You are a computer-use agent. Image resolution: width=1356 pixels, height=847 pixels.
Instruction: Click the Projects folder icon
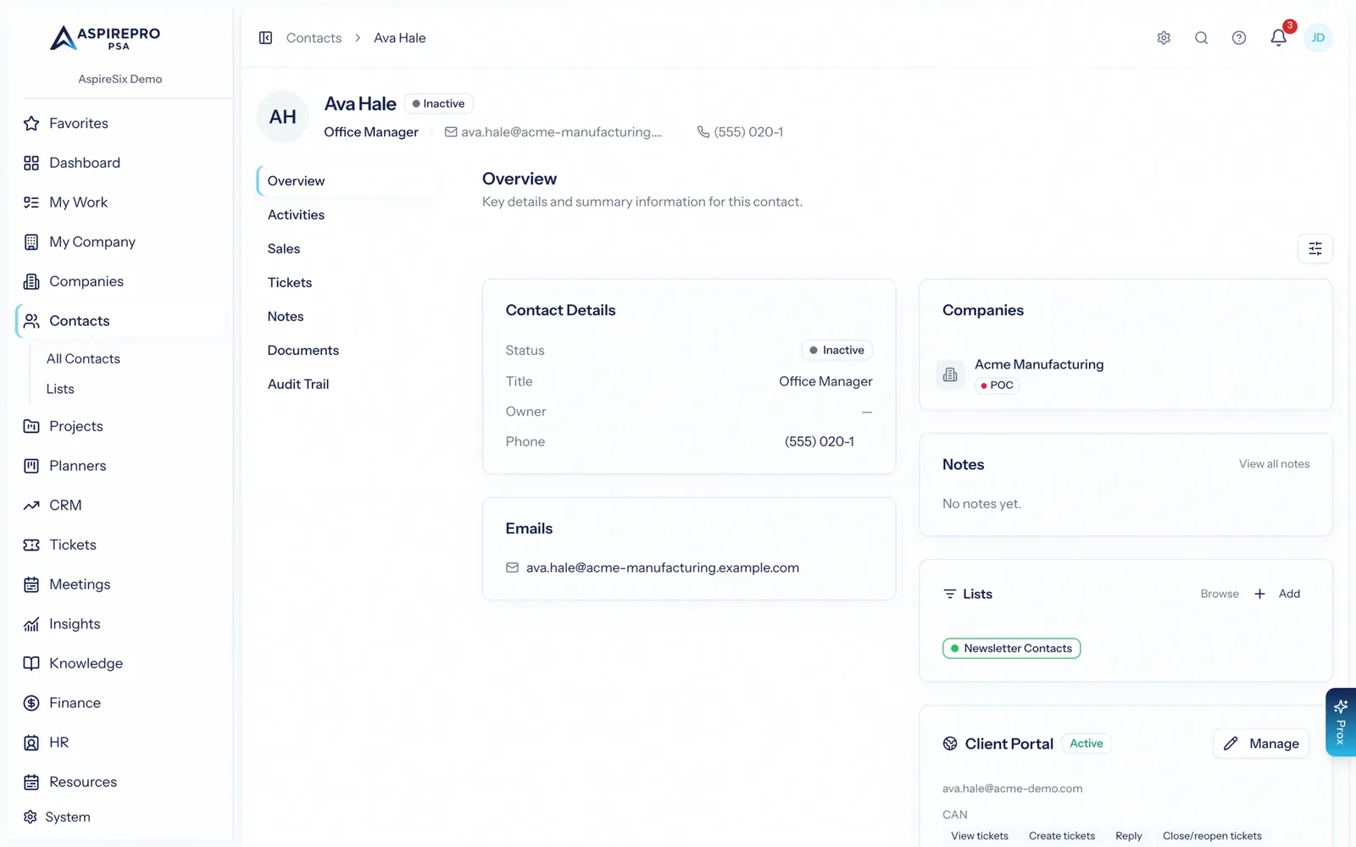click(31, 426)
